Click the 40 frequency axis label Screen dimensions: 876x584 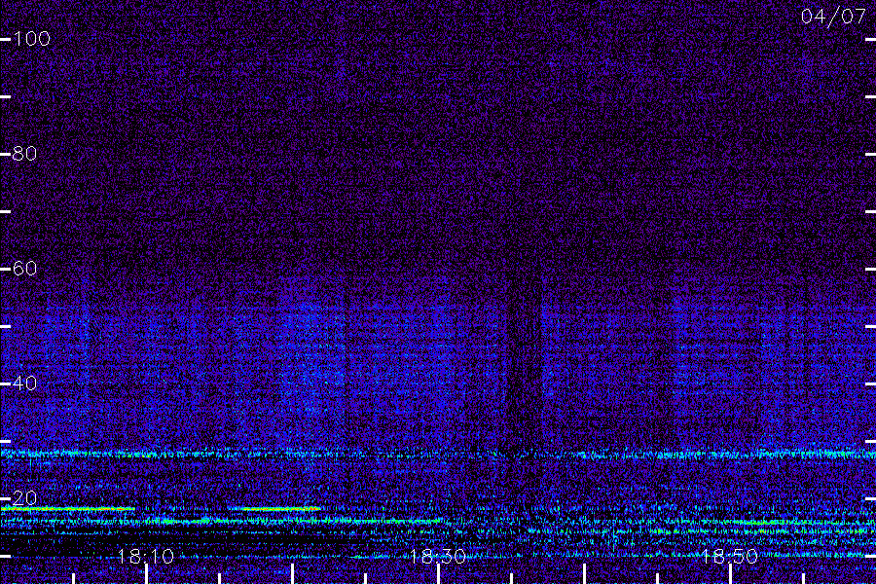[x=25, y=383]
